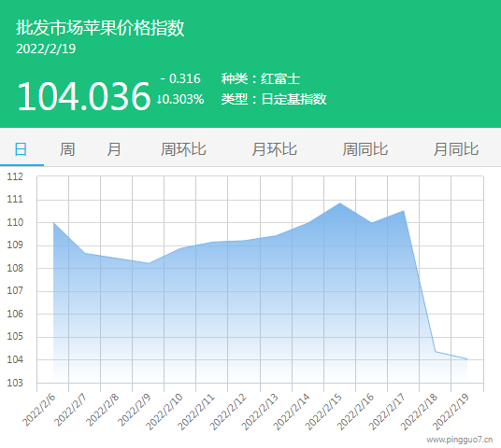Image resolution: width=501 pixels, height=448 pixels.
Task: Click the chart data point at 2022/2/9
Action: point(149,263)
